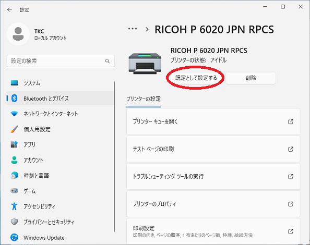310x245 pixels.
Task: Click ローカル アカウント label
Action: [50, 38]
